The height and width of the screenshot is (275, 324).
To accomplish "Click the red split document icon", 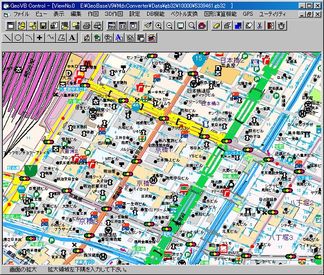I will coord(270,26).
